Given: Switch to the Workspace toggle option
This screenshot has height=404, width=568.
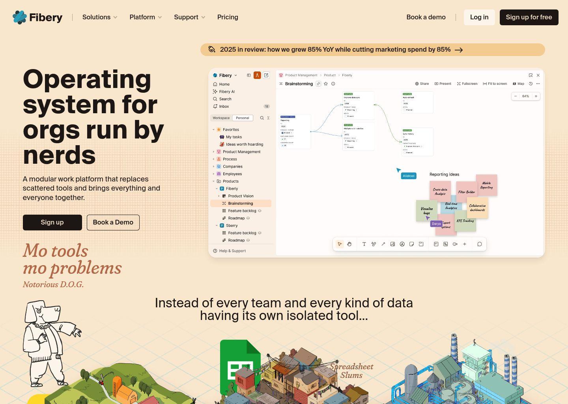Looking at the screenshot, I should [221, 118].
